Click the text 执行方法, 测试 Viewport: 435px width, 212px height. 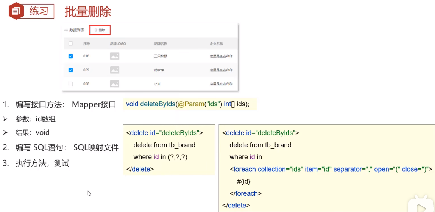(x=42, y=163)
